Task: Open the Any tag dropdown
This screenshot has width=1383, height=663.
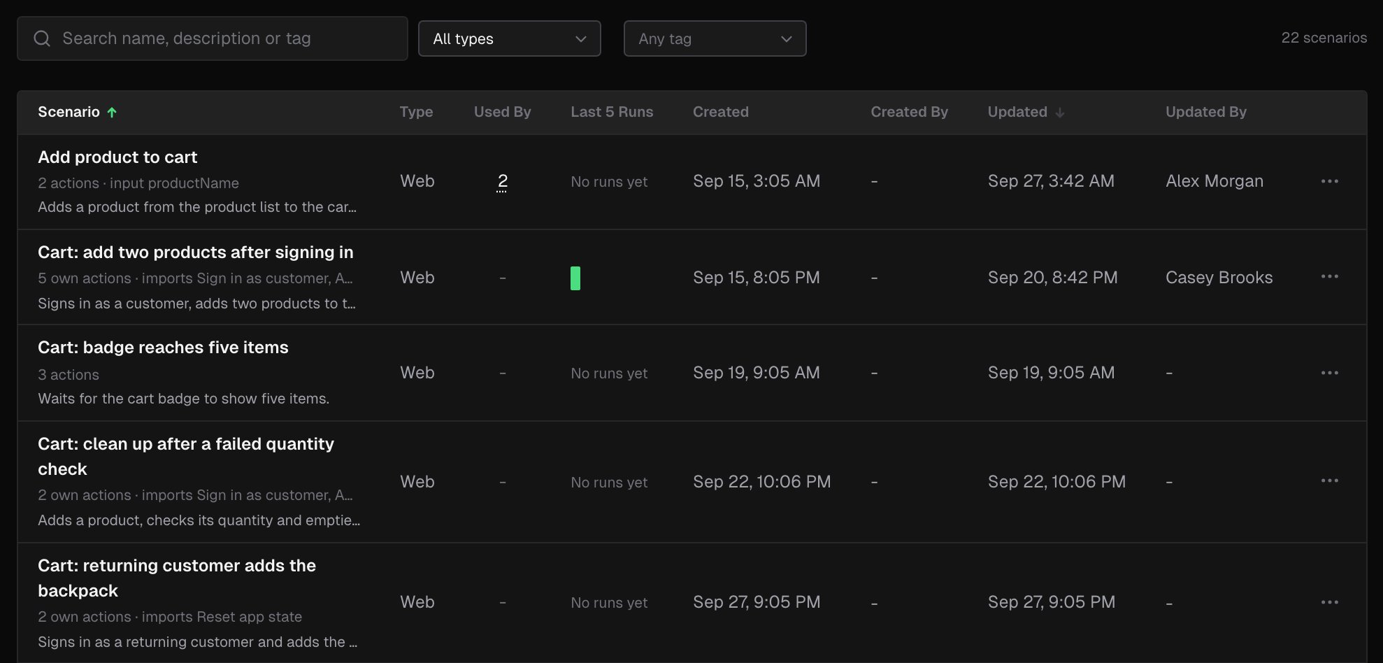Action: (715, 38)
